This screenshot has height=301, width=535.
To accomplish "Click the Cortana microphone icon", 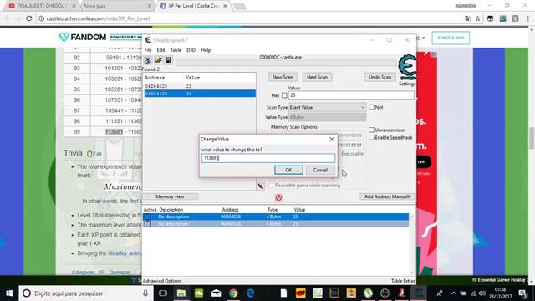I will pyautogui.click(x=145, y=293).
